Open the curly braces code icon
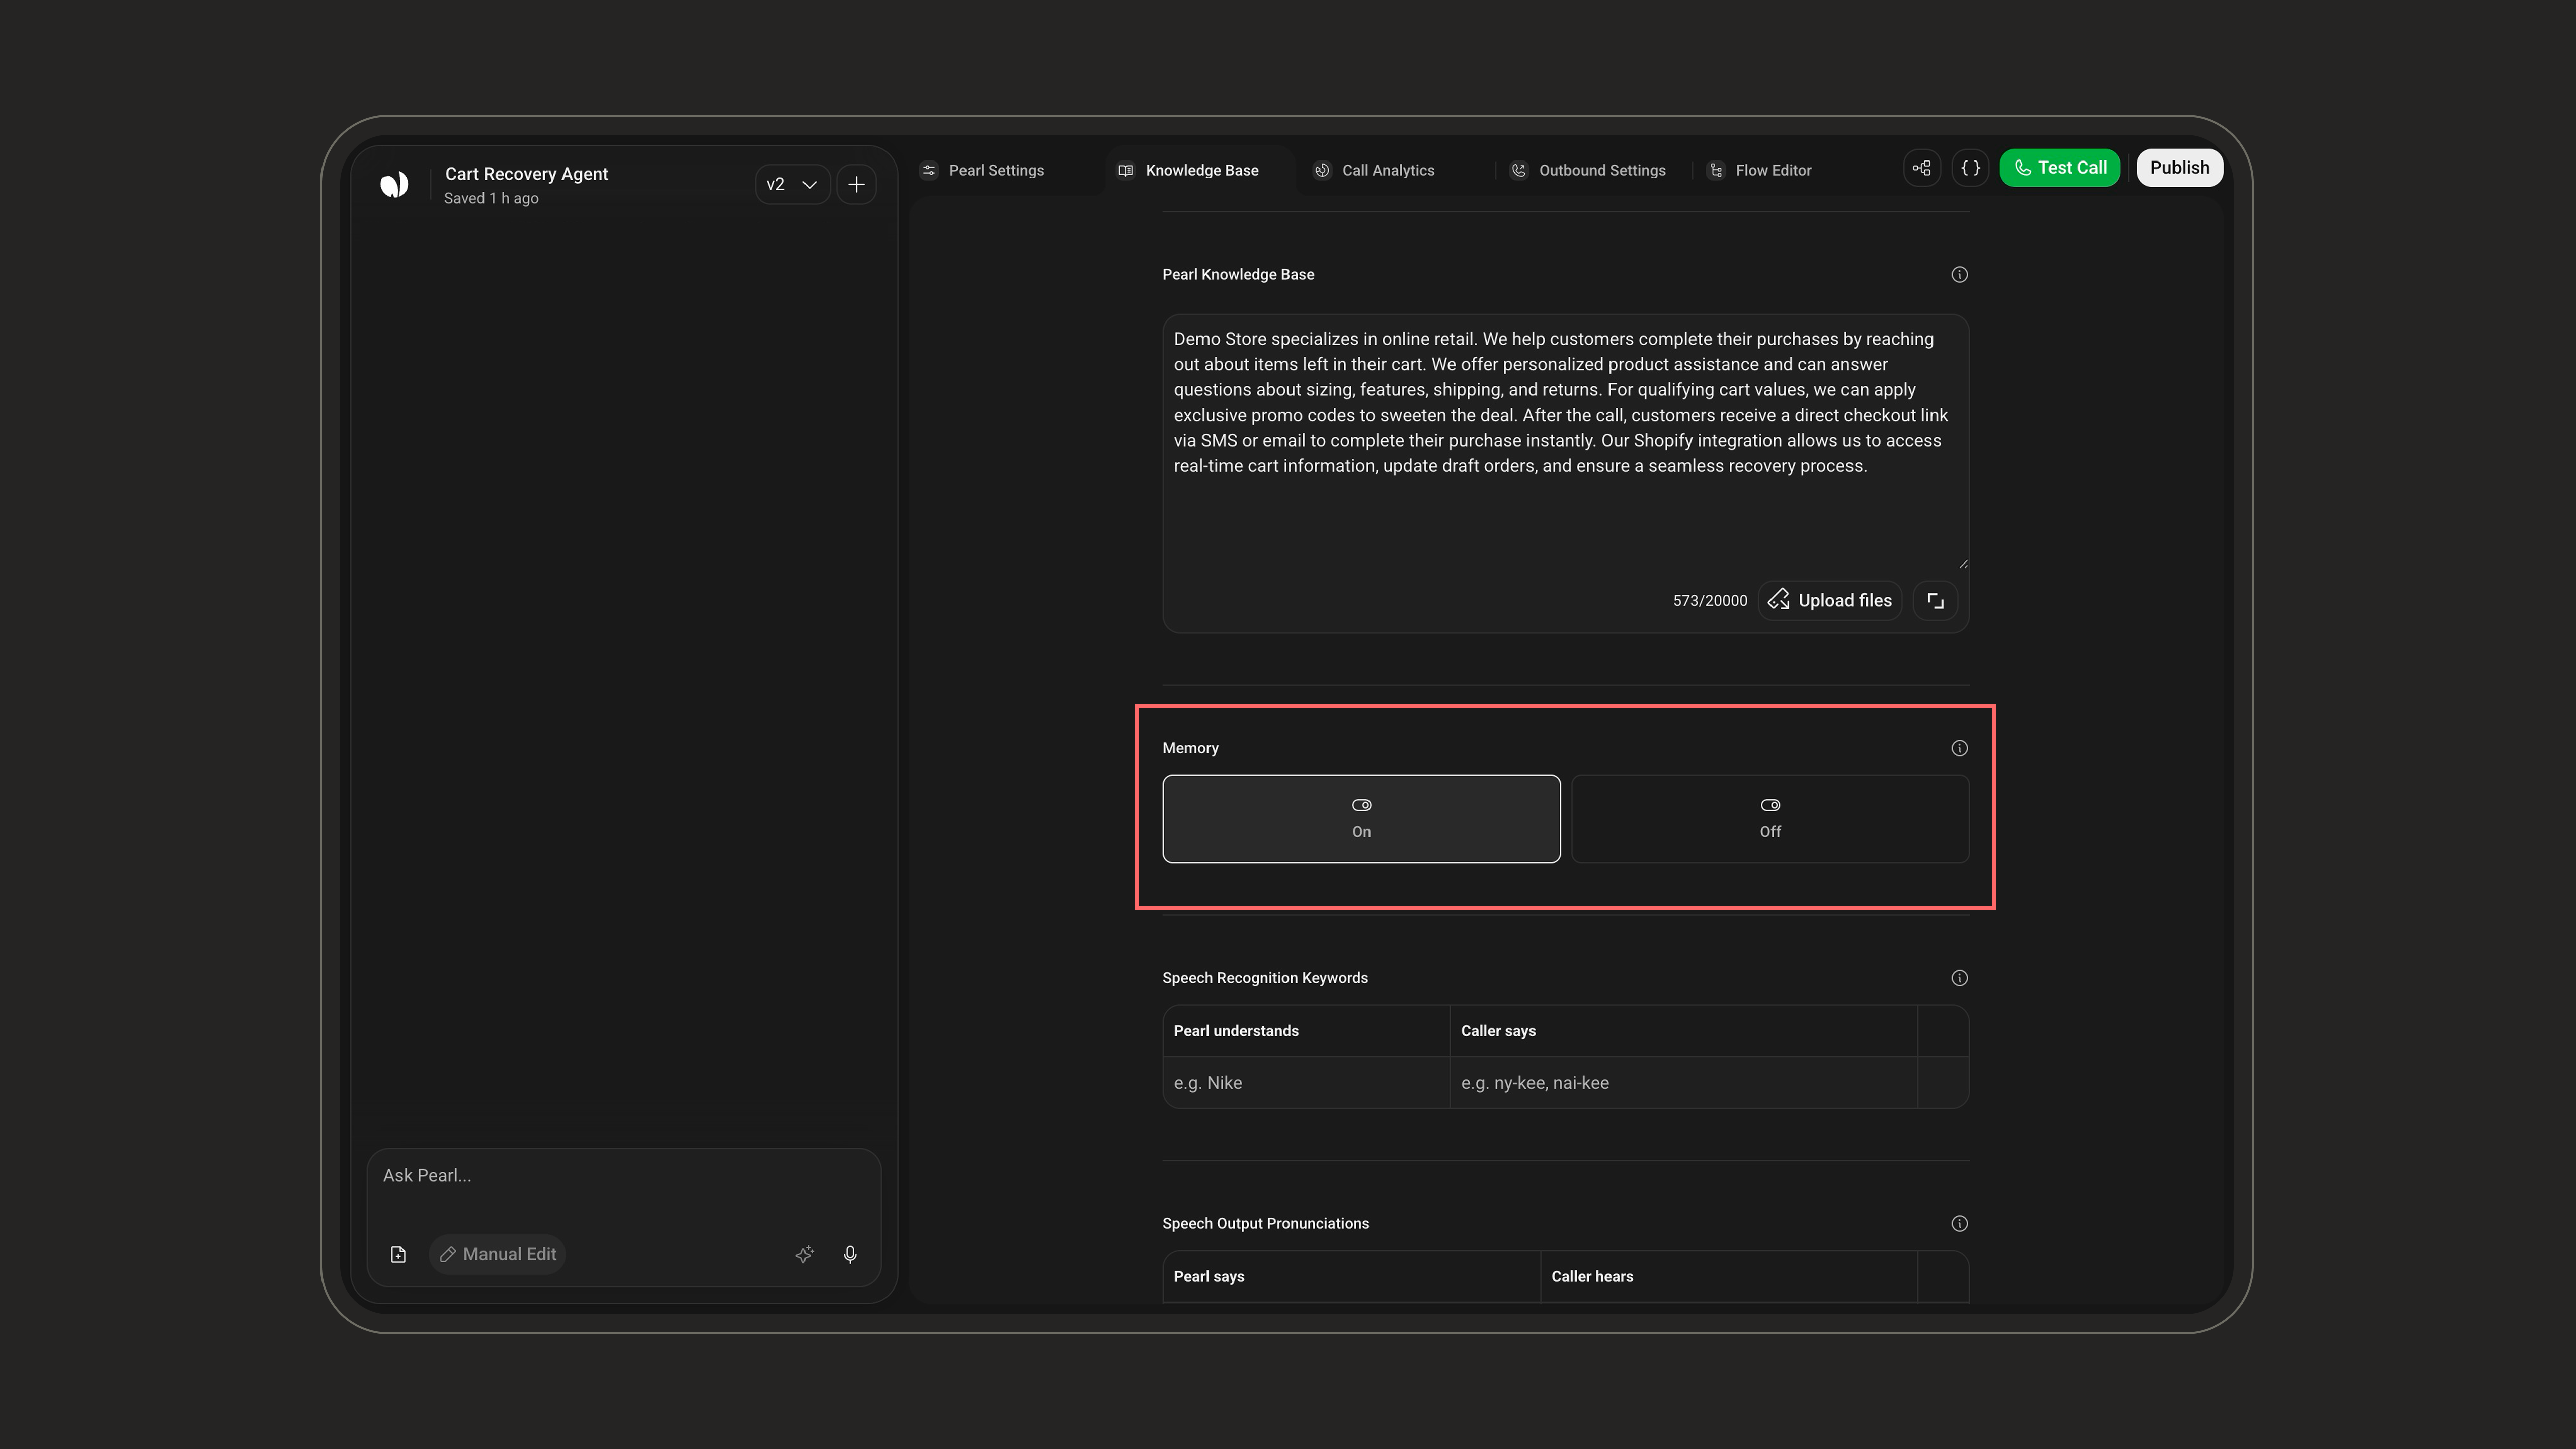 coord(1970,168)
